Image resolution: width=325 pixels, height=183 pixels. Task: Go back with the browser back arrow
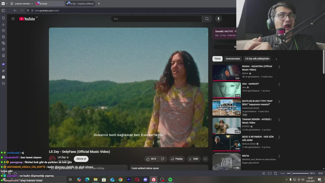15,10
